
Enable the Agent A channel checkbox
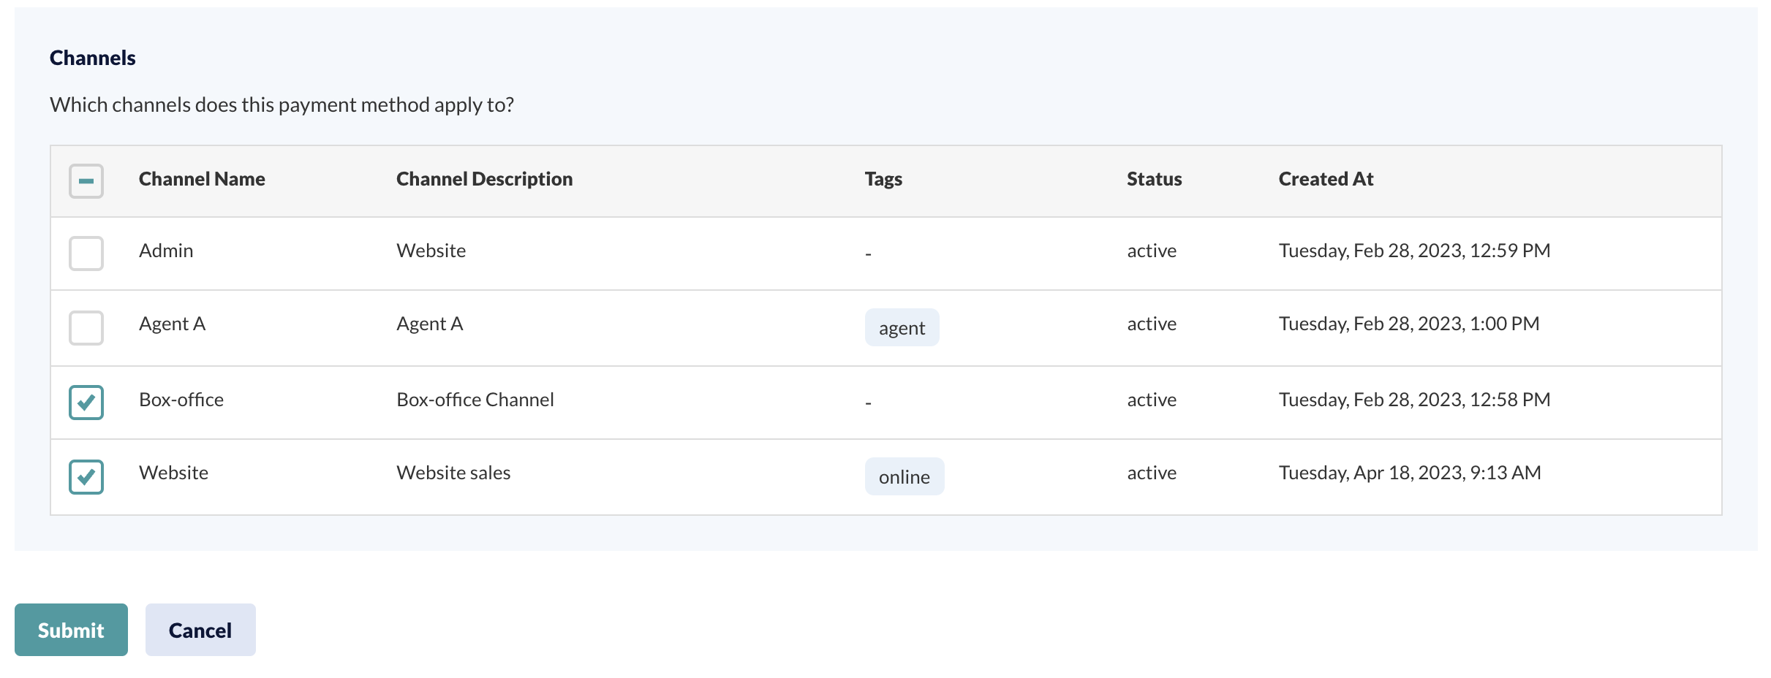pyautogui.click(x=86, y=328)
